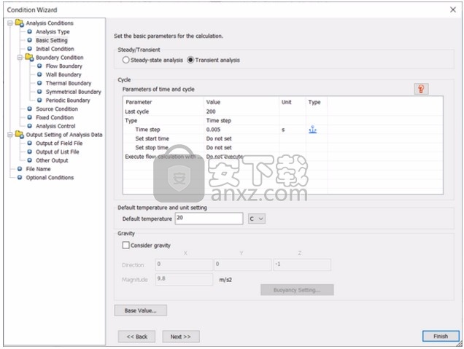Select Analysis Type in the tree

pyautogui.click(x=53, y=31)
